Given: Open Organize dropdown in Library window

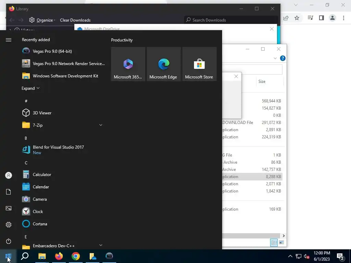Looking at the screenshot, I should point(42,20).
